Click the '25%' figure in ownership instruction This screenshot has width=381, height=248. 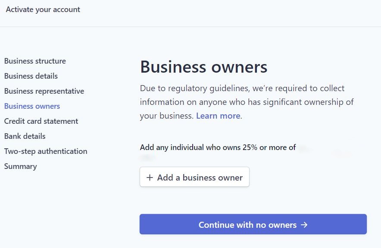[250, 147]
